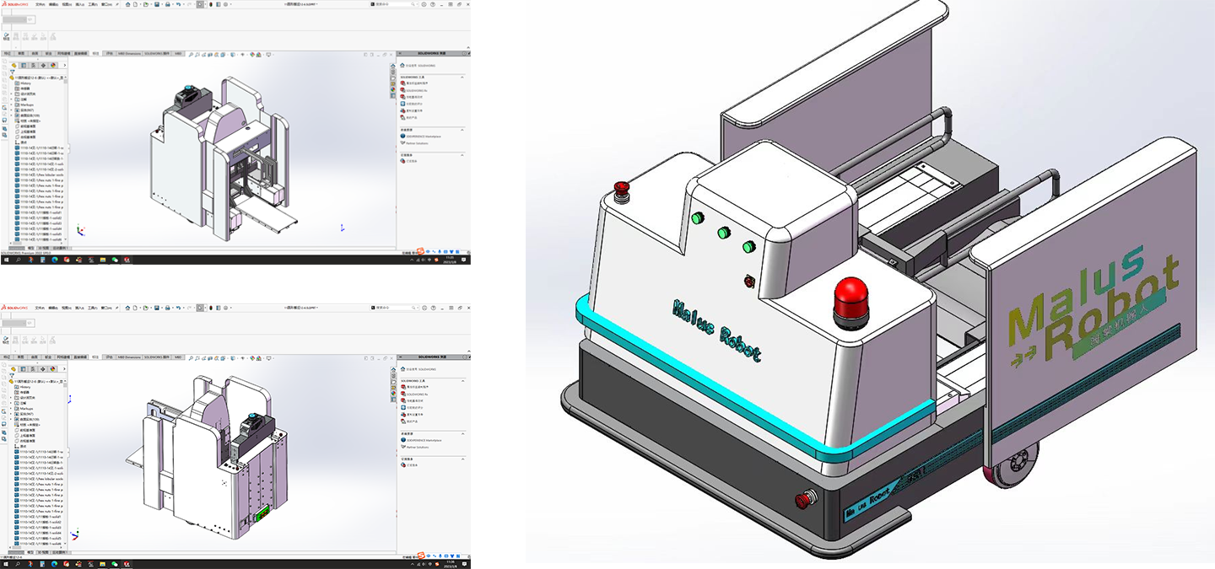Open Appearances task pane tab in top window
Screen dimensions: 1215x569
(x=393, y=89)
